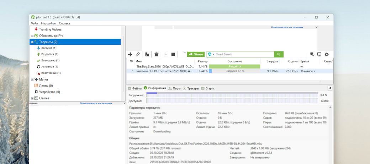
Task: Stop the torrent using square icon
Action: [173, 54]
